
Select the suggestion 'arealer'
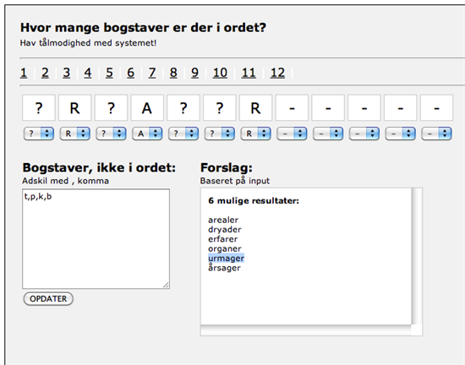[223, 221]
